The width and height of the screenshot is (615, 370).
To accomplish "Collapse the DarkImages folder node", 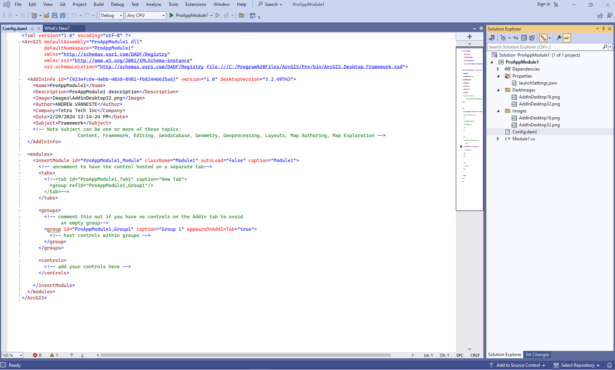I will click(x=498, y=90).
